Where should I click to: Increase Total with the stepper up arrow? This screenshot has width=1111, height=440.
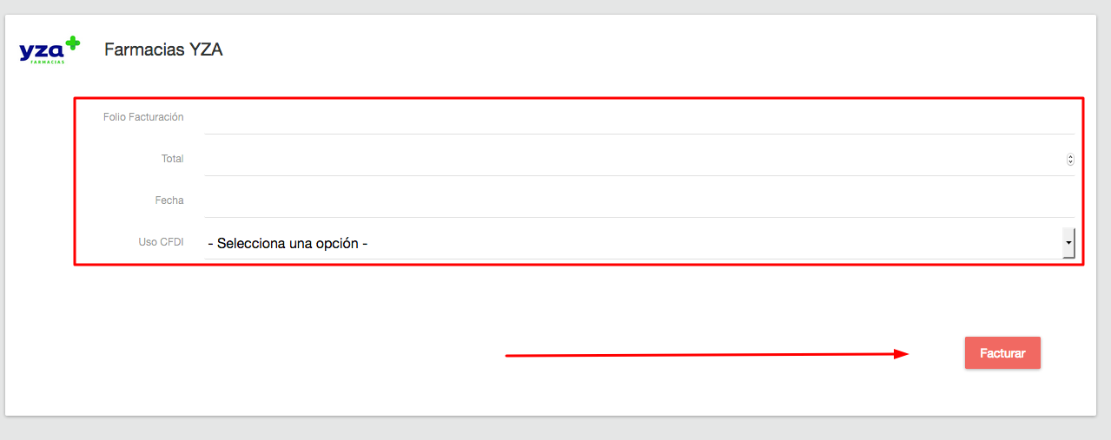pyautogui.click(x=1070, y=156)
